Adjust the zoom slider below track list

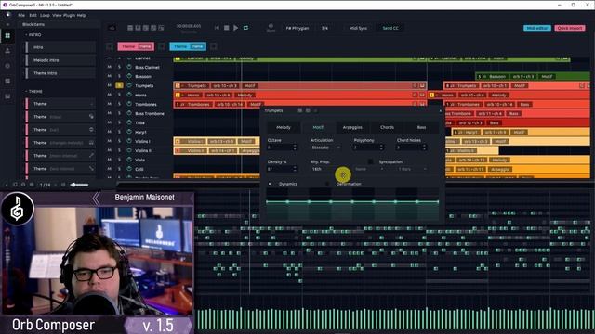tap(79, 185)
